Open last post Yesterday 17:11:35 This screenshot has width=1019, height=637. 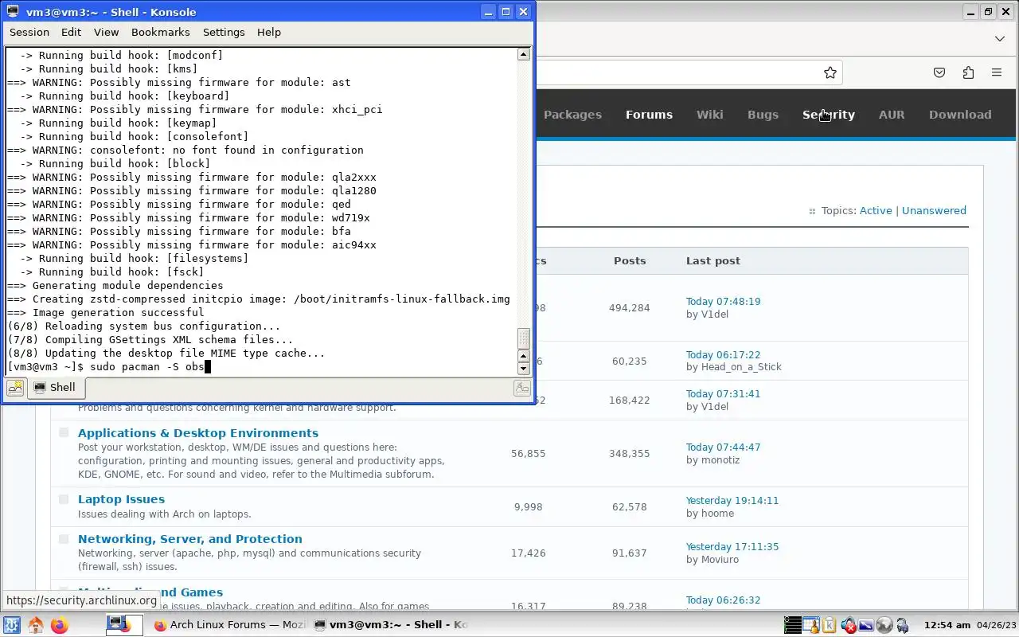tap(732, 547)
